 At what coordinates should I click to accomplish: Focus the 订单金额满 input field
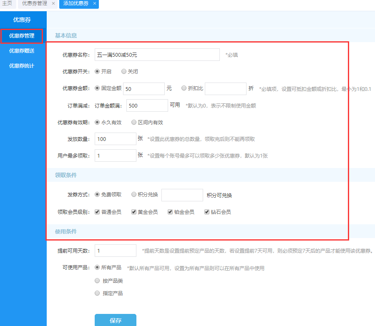147,105
